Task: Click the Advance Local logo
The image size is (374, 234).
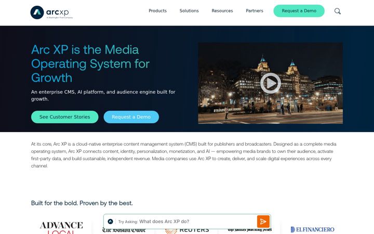Action: point(61,228)
